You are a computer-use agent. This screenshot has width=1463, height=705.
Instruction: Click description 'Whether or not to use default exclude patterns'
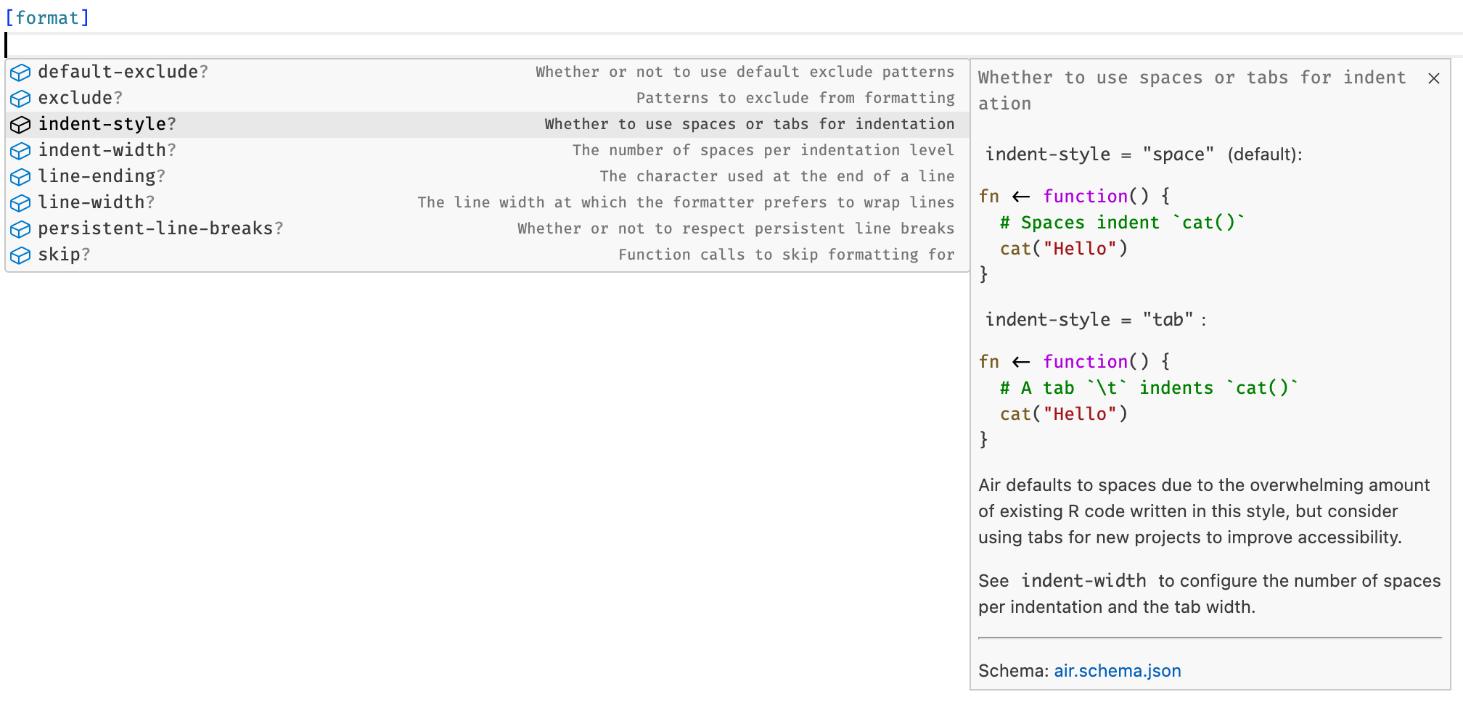(x=745, y=72)
